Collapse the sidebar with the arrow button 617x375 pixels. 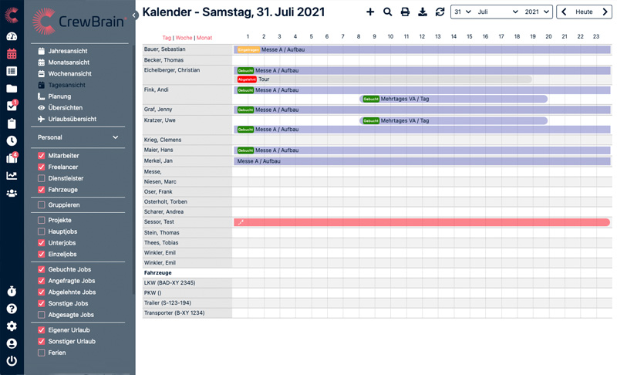tap(134, 15)
